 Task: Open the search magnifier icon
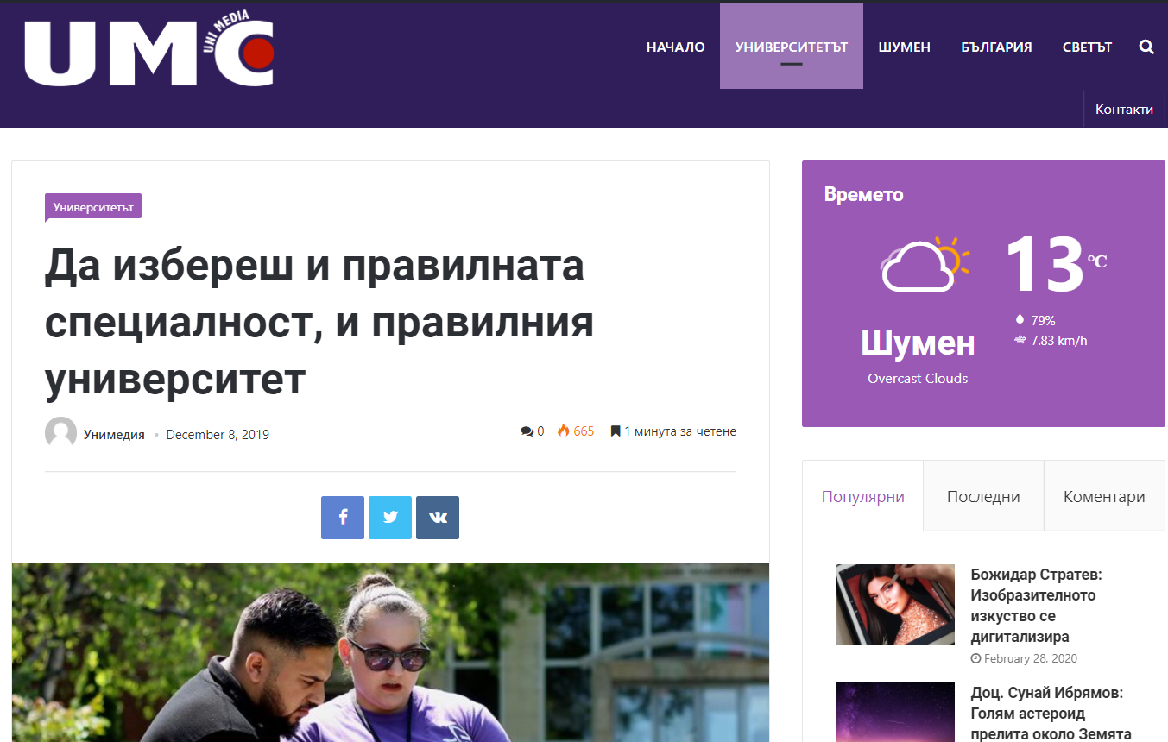click(1146, 47)
